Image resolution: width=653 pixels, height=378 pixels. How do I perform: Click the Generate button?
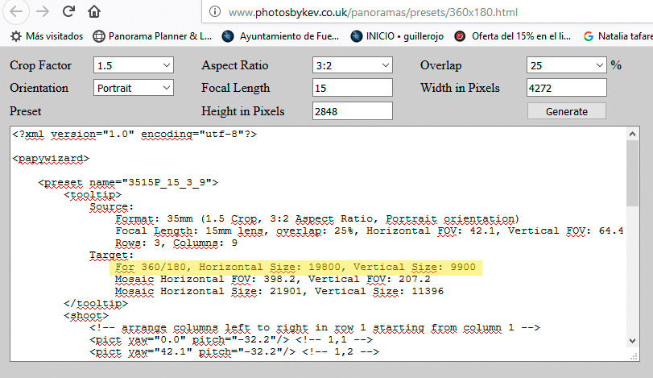click(566, 111)
